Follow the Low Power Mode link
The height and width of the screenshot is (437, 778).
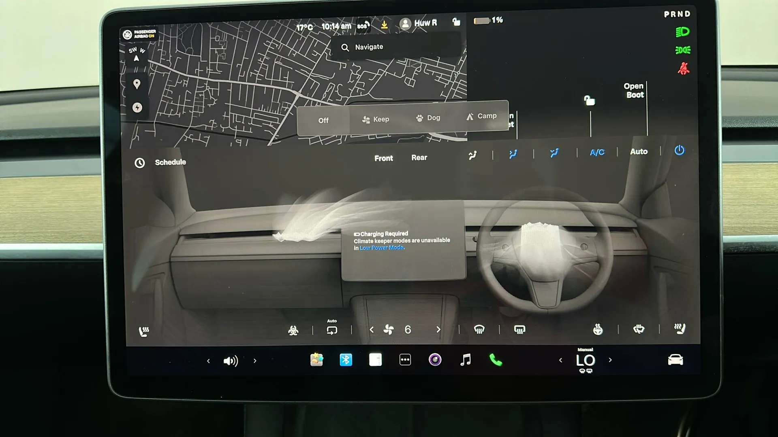coord(382,248)
